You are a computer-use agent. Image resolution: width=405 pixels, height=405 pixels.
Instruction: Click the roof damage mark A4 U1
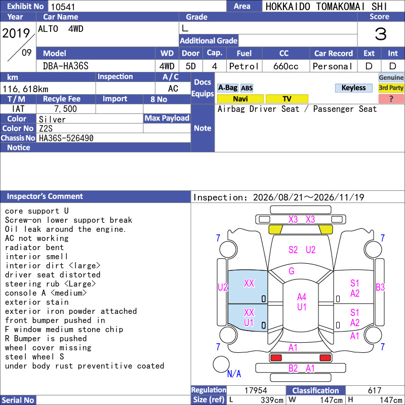click(301, 302)
